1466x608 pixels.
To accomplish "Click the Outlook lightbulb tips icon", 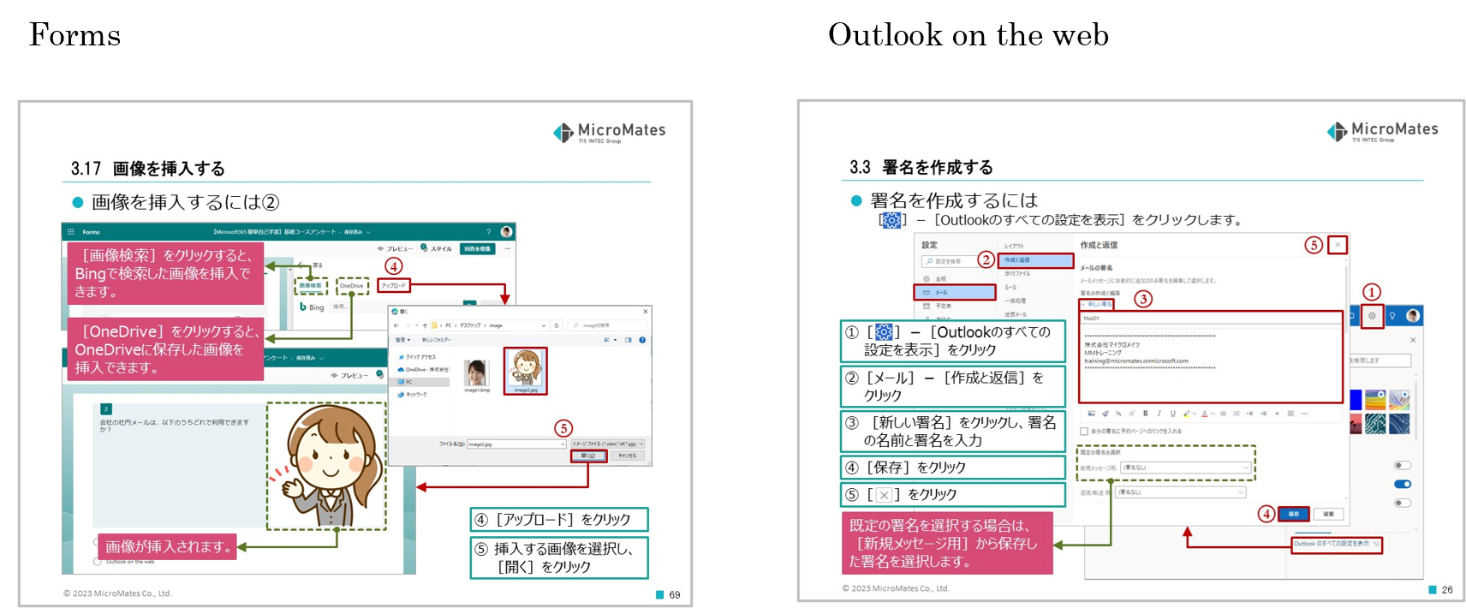I will tap(1392, 316).
